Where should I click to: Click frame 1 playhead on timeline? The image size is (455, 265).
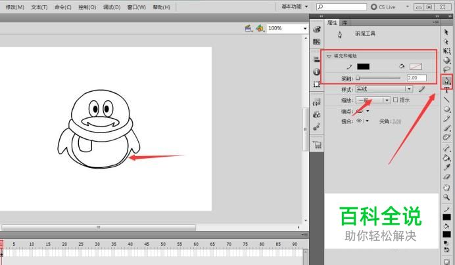[1, 244]
